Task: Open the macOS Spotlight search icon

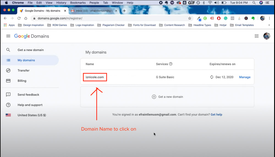Action: [x=254, y=3]
